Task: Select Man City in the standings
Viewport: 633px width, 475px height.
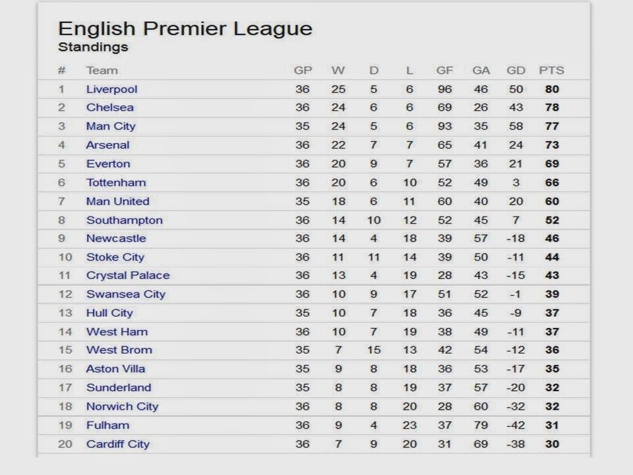Action: 110,126
